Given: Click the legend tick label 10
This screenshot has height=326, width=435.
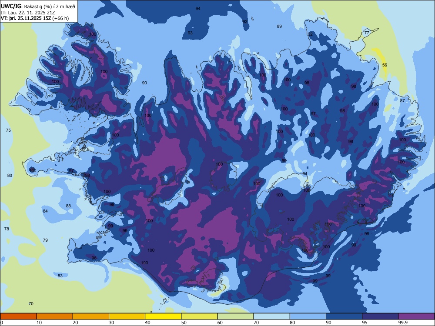Looking at the screenshot, I should pyautogui.click(x=39, y=323).
